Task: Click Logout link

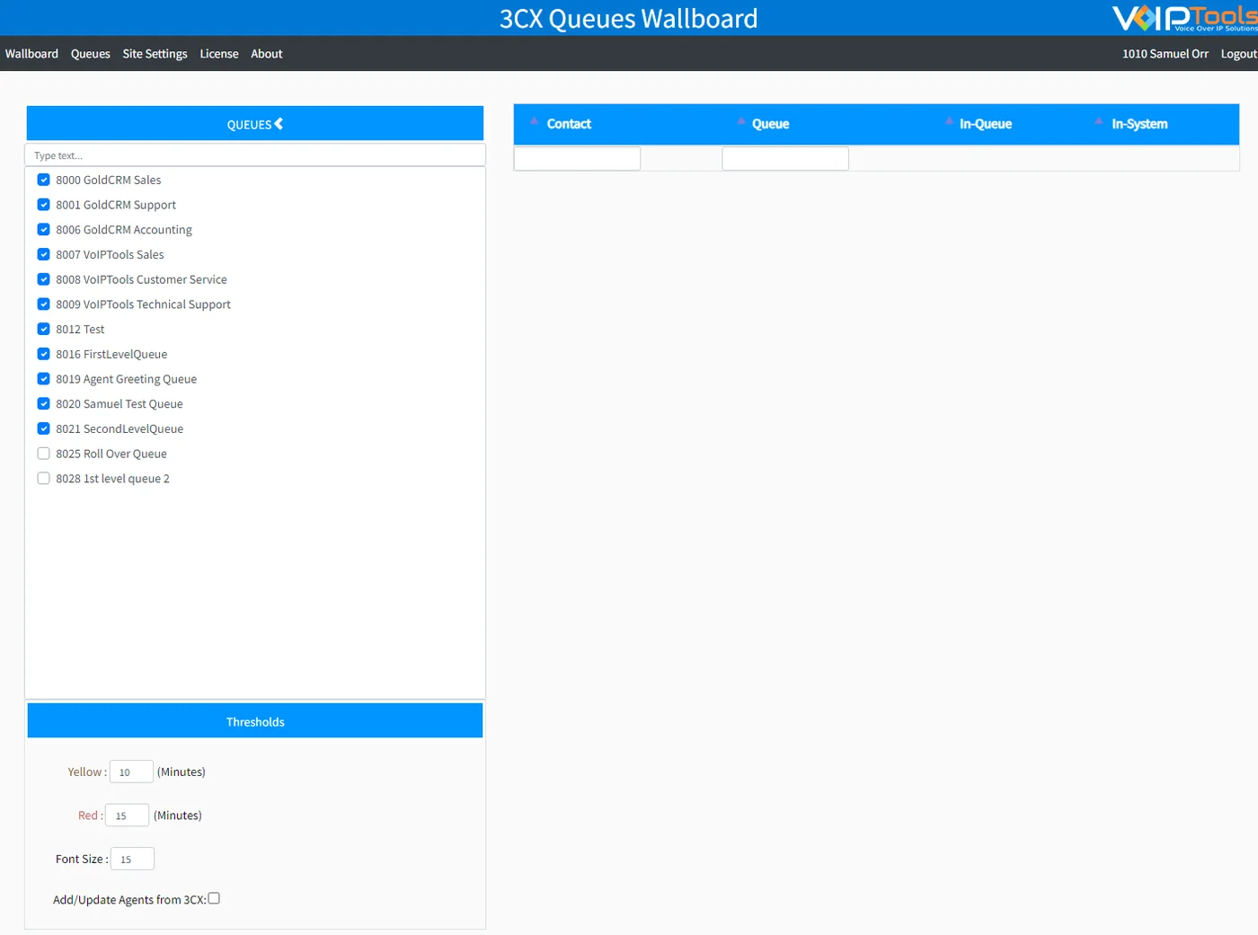Action: (1239, 54)
